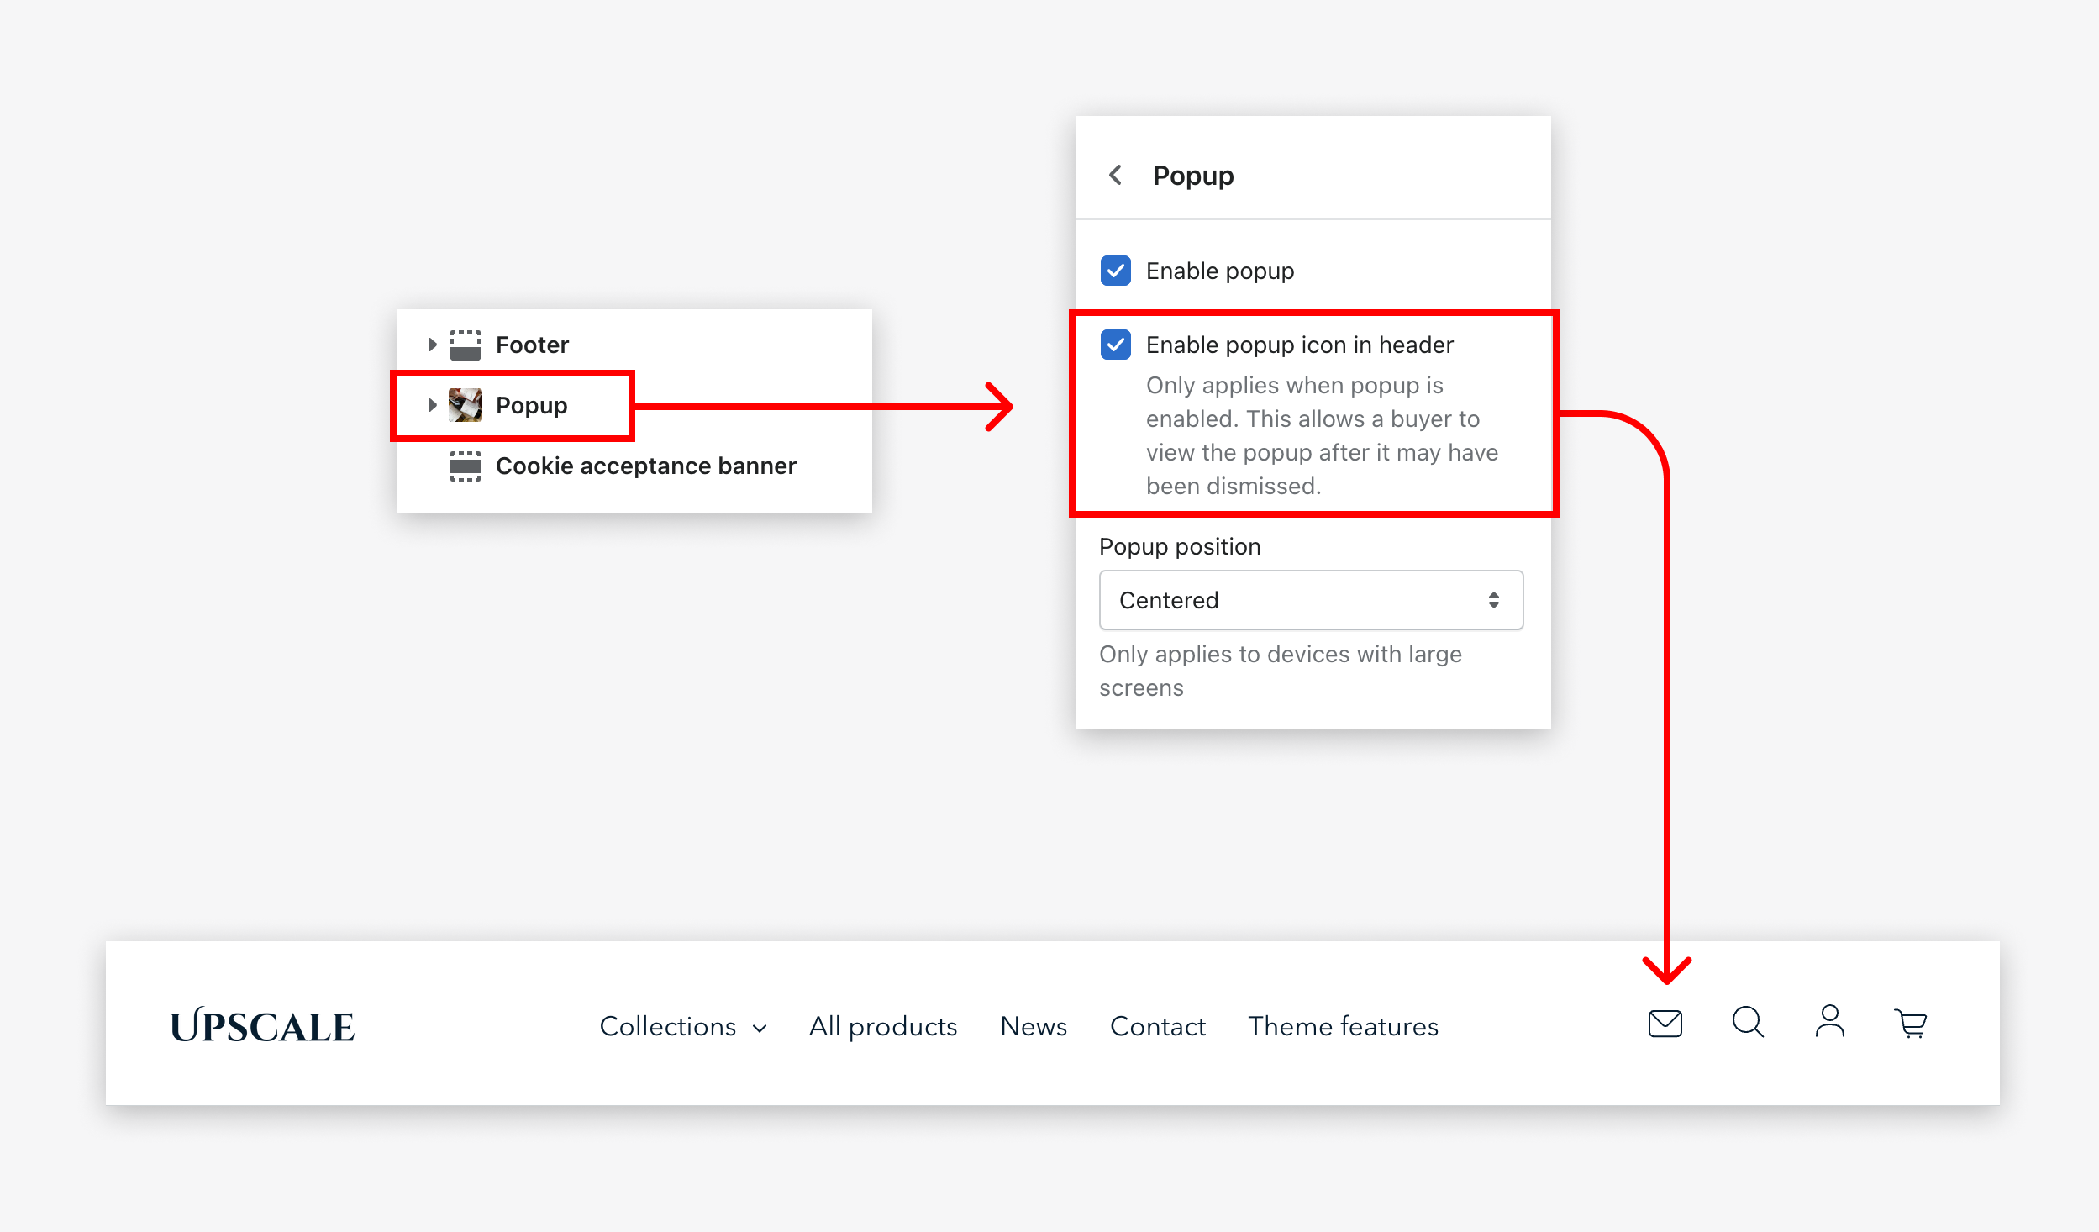Viewport: 2099px width, 1232px height.
Task: Go to All products page
Action: coord(883,1026)
